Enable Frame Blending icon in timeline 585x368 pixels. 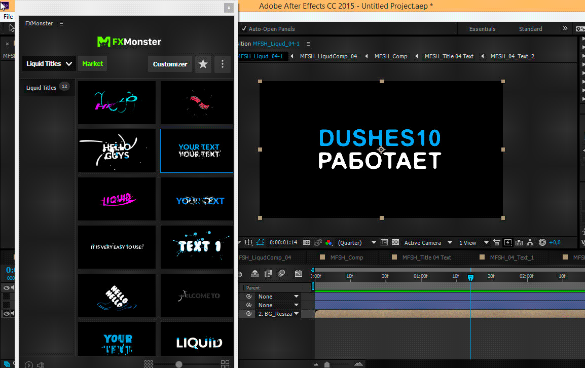point(268,274)
